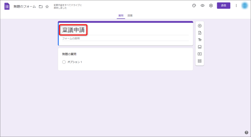Select the オプション 1 radio button
This screenshot has width=251, height=137.
(x=64, y=62)
